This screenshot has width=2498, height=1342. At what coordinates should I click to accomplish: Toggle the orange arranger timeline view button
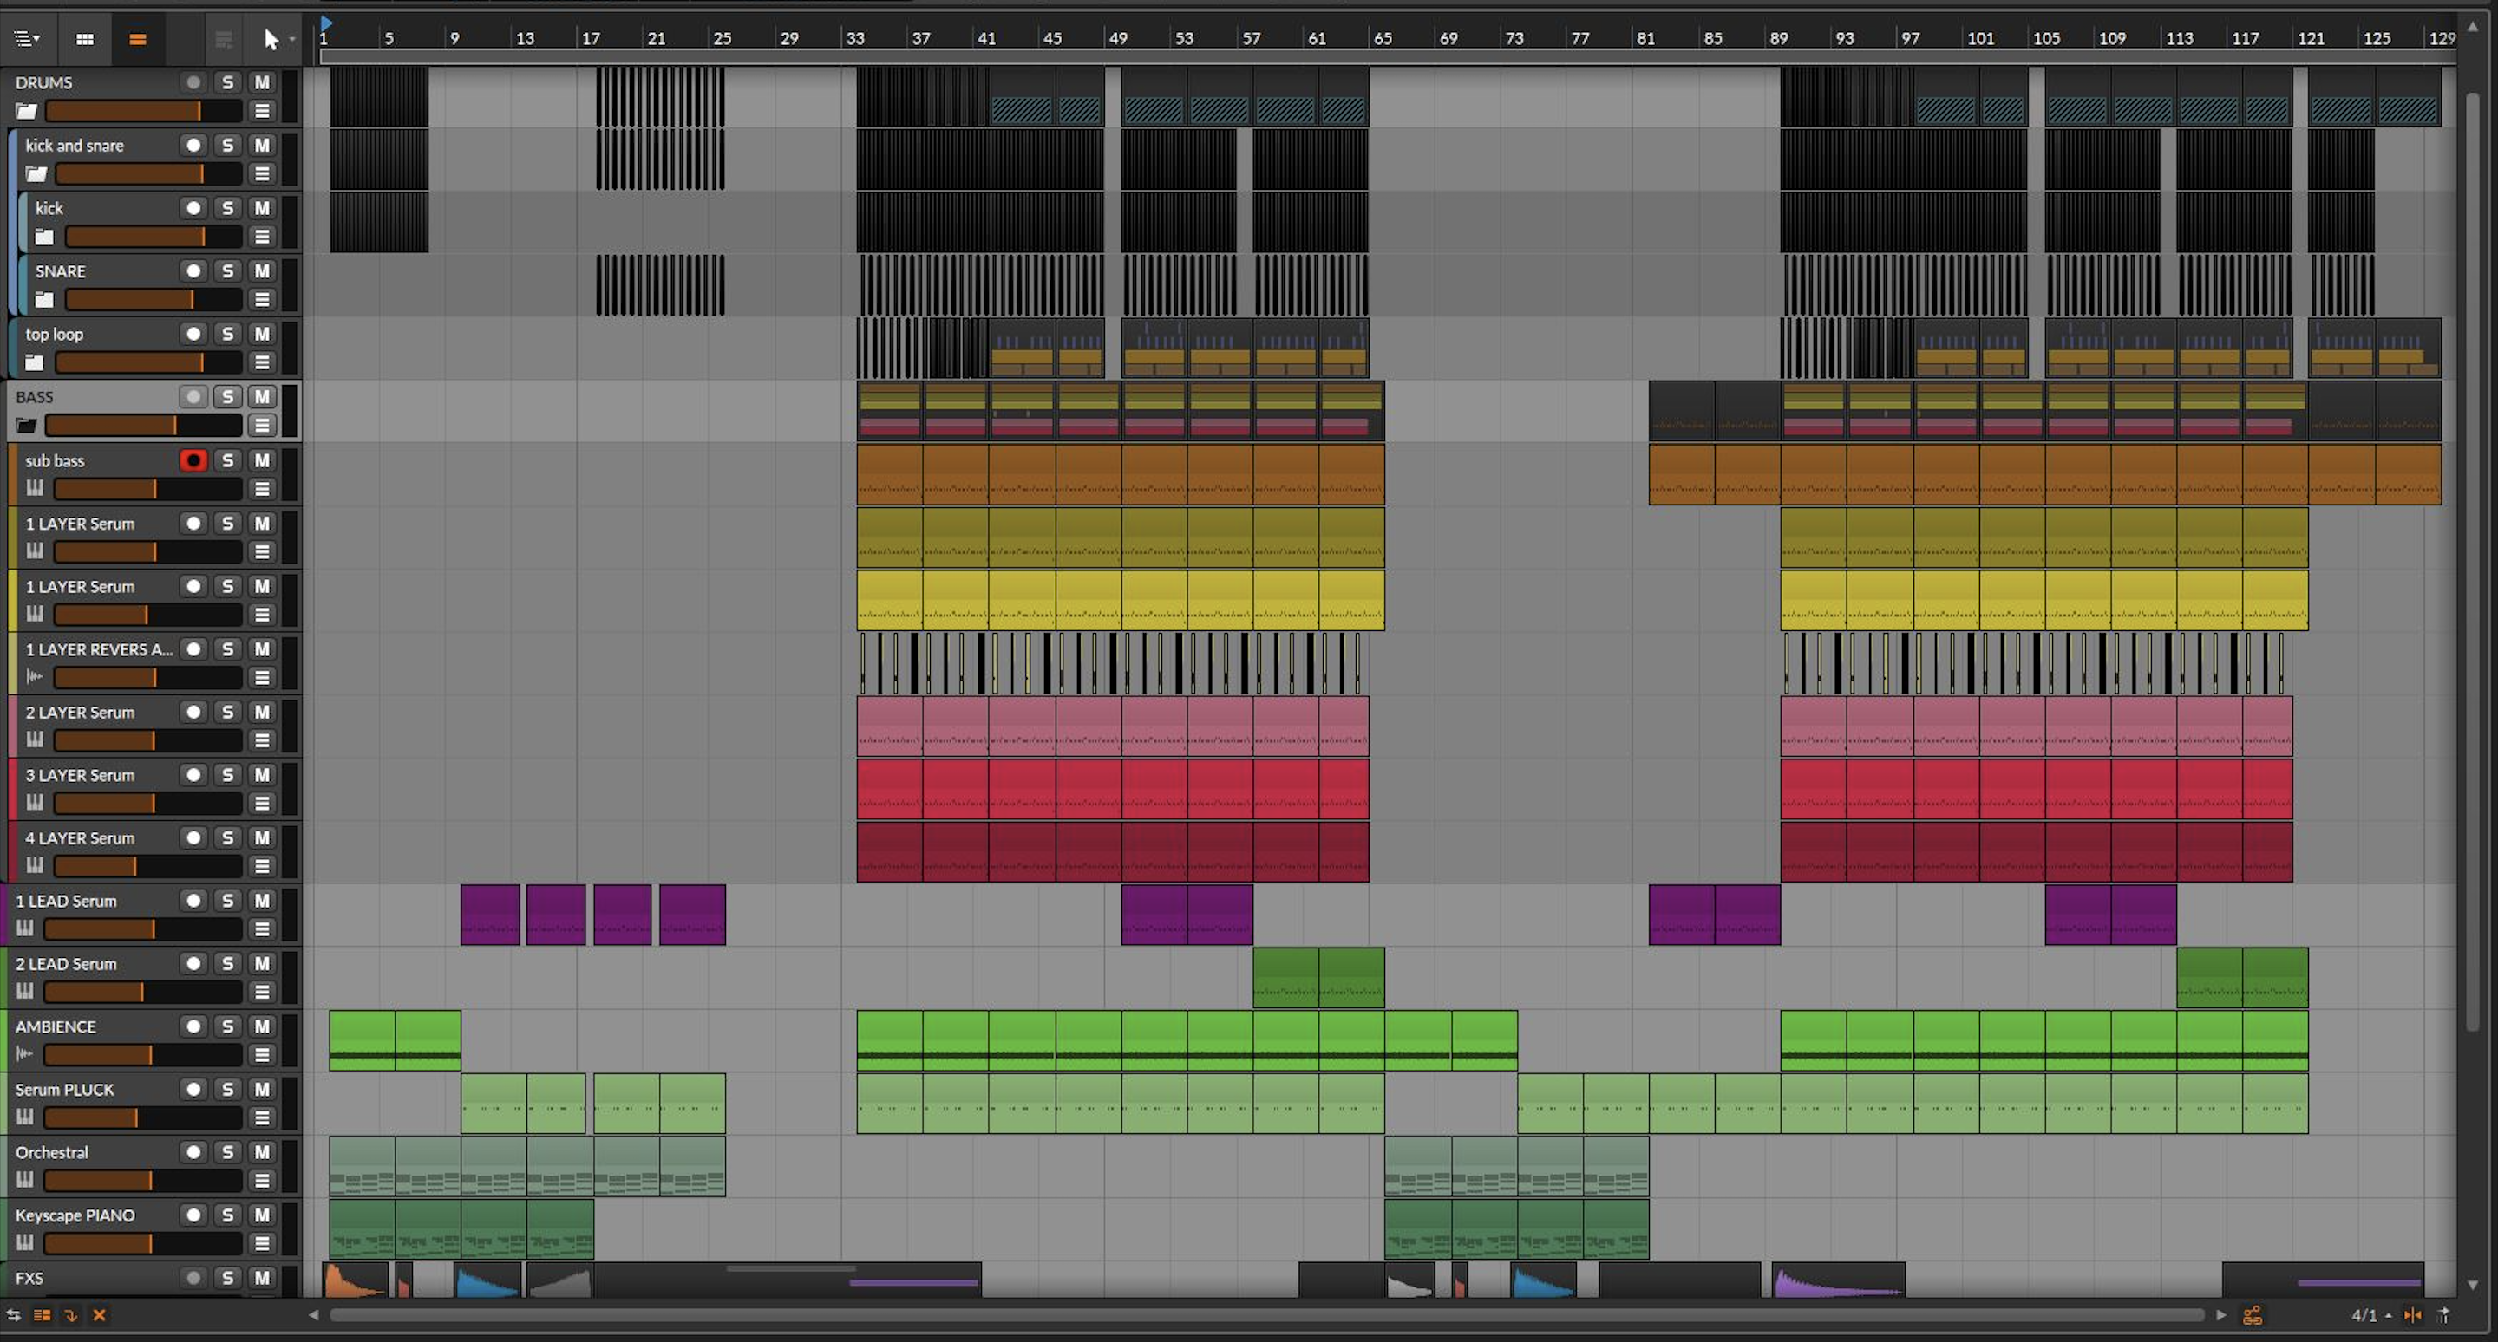138,39
